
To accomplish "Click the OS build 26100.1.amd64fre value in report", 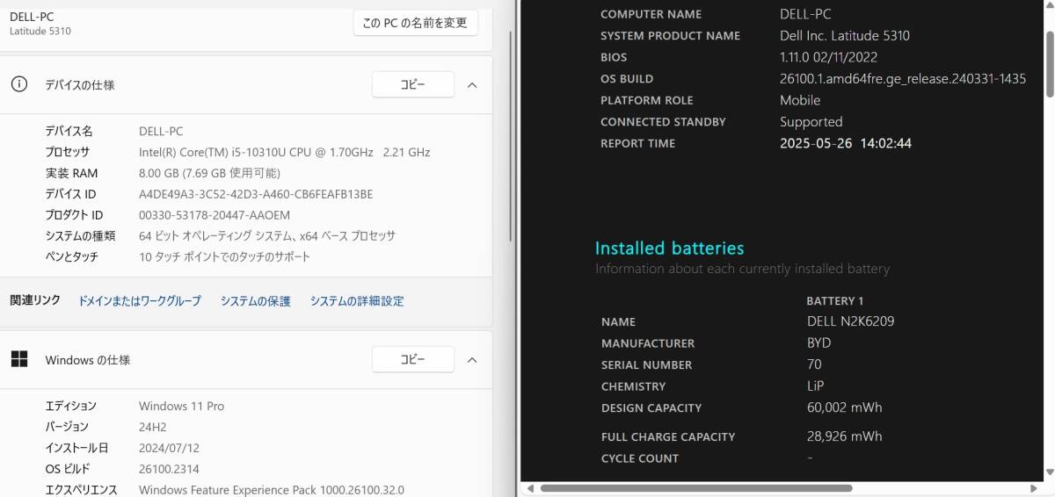I will [903, 79].
